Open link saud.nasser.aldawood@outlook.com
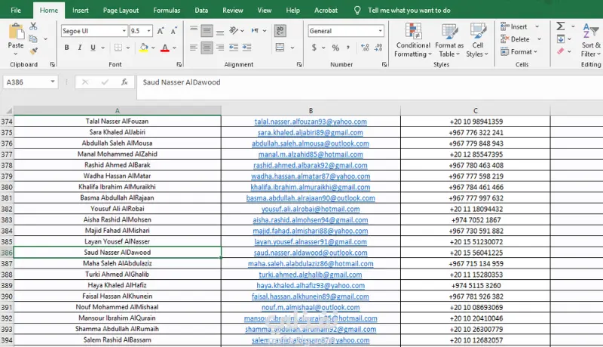 pos(311,253)
